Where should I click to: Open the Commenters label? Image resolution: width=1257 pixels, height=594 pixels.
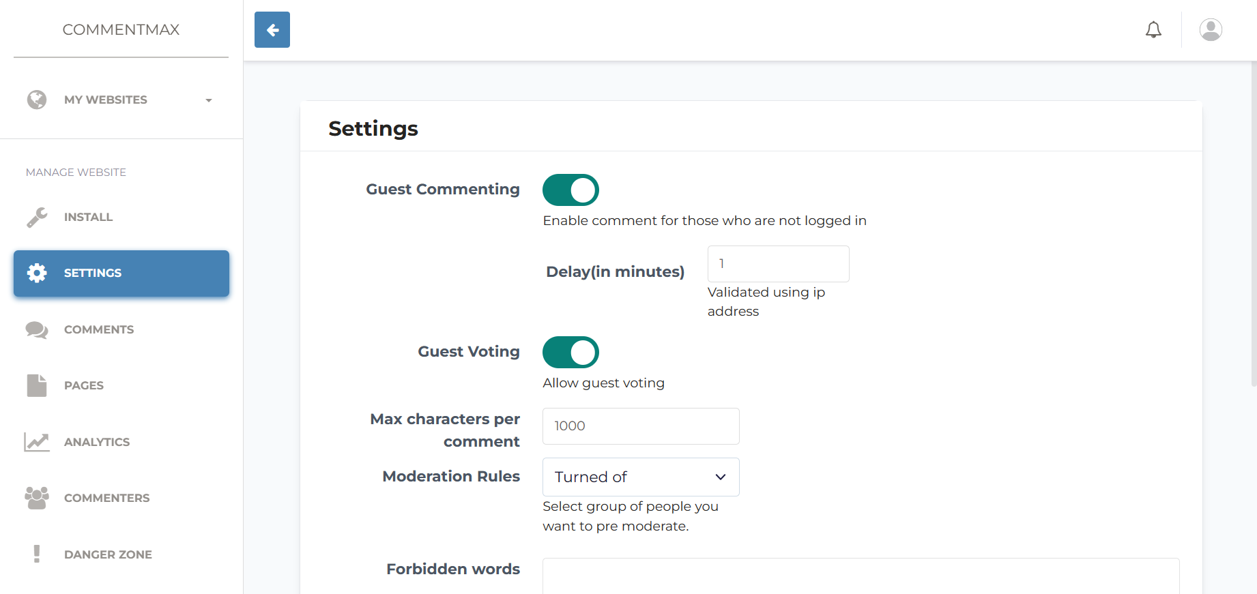(x=106, y=498)
